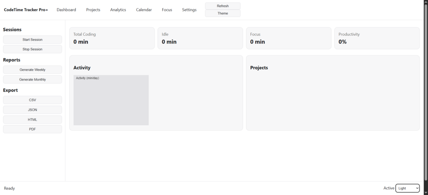
Task: Click the Refresh button
Action: tap(223, 6)
